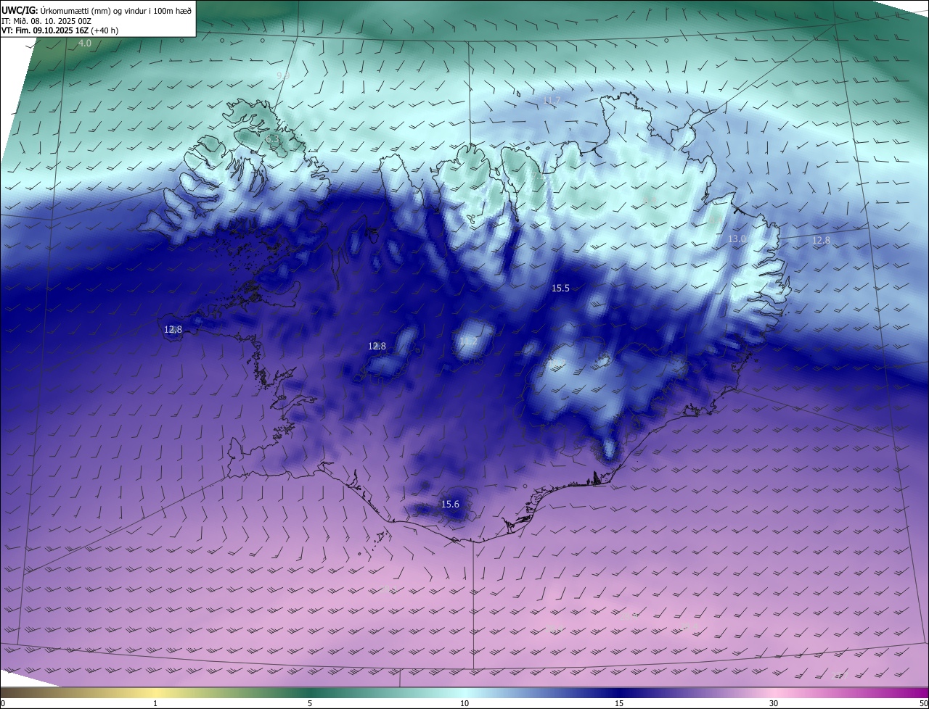This screenshot has height=709, width=929.
Task: Click the valid time line "VT: Fim. 09.10.2025 16Z"
Action: tap(45, 30)
